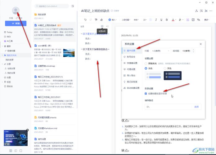This screenshot has height=155, width=216.
Task: Open the line spacing 1.5 dropdown
Action: pyautogui.click(x=161, y=51)
